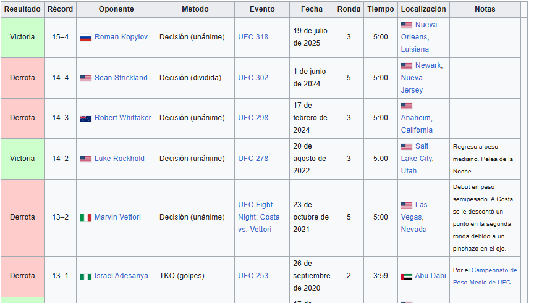Image resolution: width=547 pixels, height=303 pixels.
Task: Click the Nigerian flag beside Israel Adesanya
Action: (86, 276)
